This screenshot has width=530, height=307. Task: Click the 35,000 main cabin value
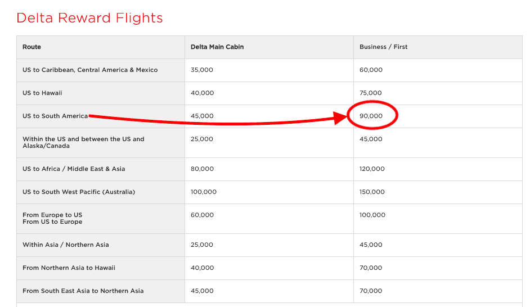point(202,70)
